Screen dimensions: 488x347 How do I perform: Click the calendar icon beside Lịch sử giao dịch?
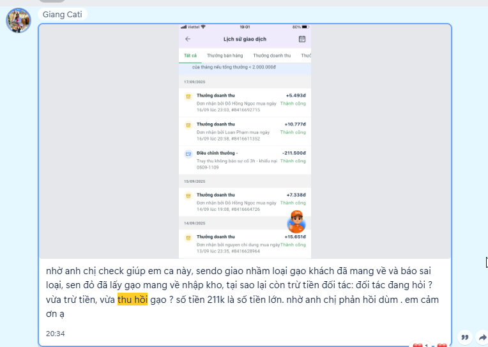[x=302, y=39]
